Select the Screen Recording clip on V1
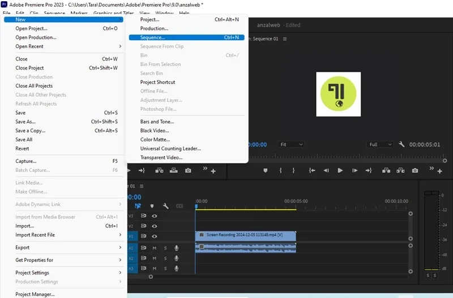453x298 pixels. tap(246, 236)
